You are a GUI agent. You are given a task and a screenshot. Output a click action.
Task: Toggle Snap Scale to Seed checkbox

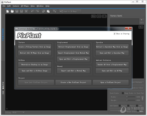(123, 93)
